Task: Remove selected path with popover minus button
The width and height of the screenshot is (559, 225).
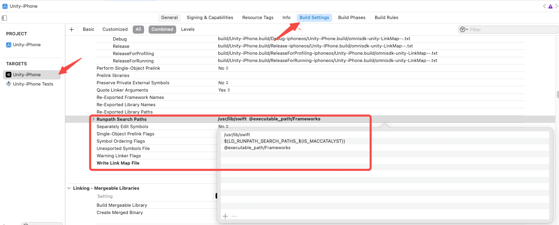Action: 234,216
